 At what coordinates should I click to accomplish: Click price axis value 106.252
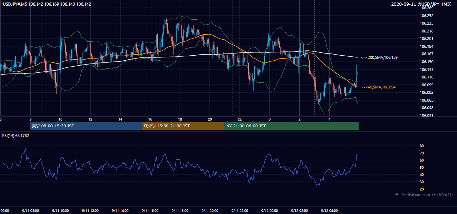427,16
